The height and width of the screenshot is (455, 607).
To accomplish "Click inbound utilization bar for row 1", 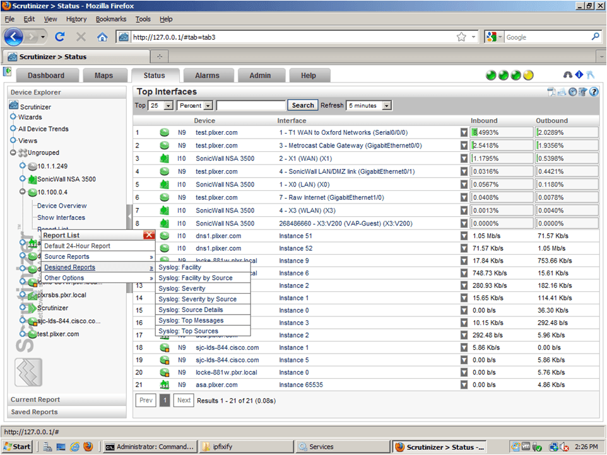I will coord(502,132).
